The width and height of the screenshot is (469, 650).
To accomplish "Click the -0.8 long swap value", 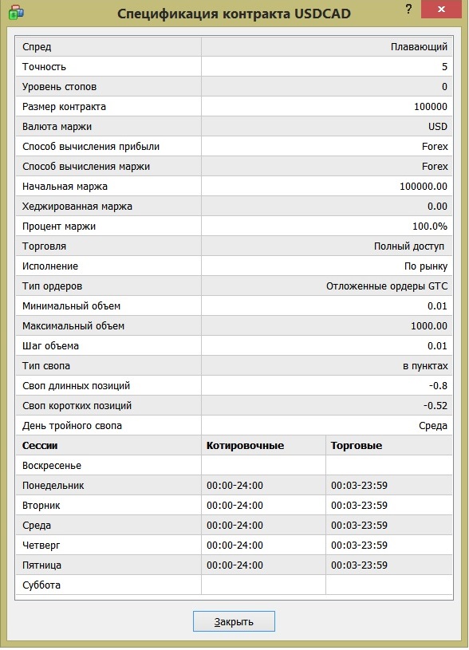I will pyautogui.click(x=438, y=385).
